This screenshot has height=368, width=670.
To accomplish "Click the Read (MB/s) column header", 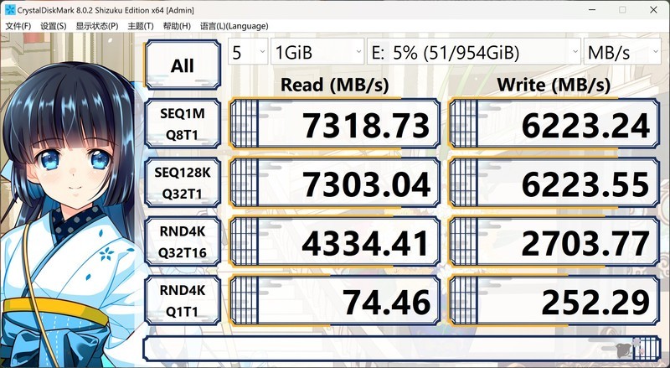I will click(334, 85).
